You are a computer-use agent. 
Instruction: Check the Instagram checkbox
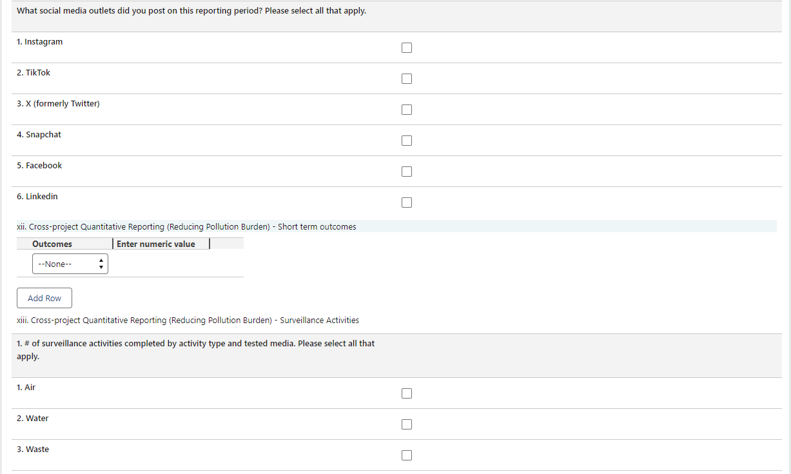pyautogui.click(x=406, y=48)
